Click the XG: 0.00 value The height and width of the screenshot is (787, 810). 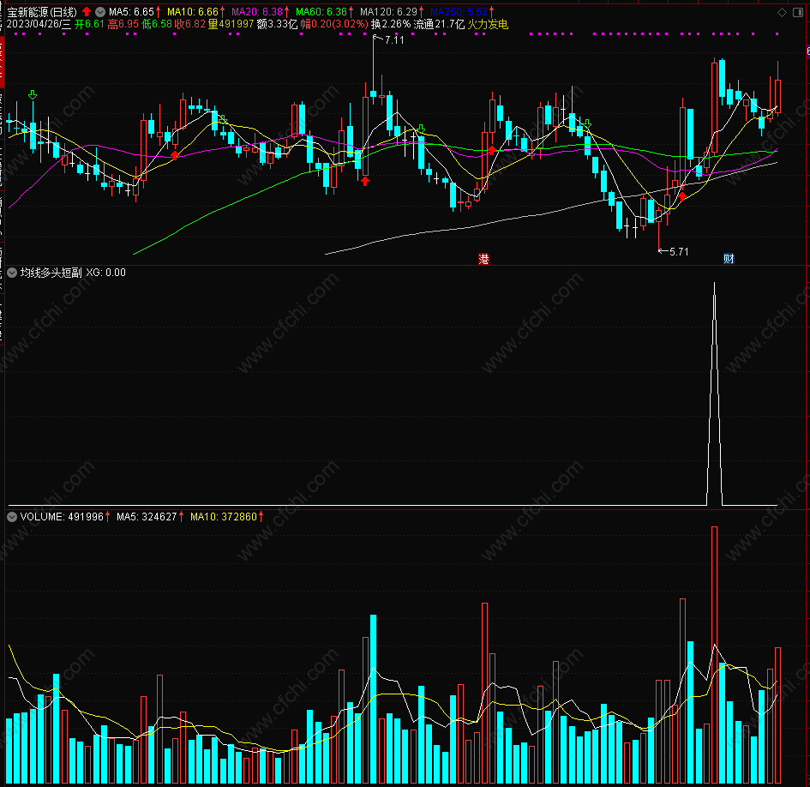click(106, 273)
